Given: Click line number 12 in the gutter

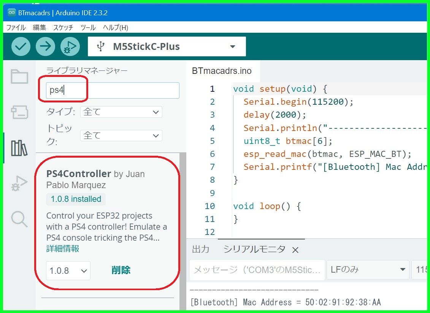Looking at the screenshot, I should point(210,232).
